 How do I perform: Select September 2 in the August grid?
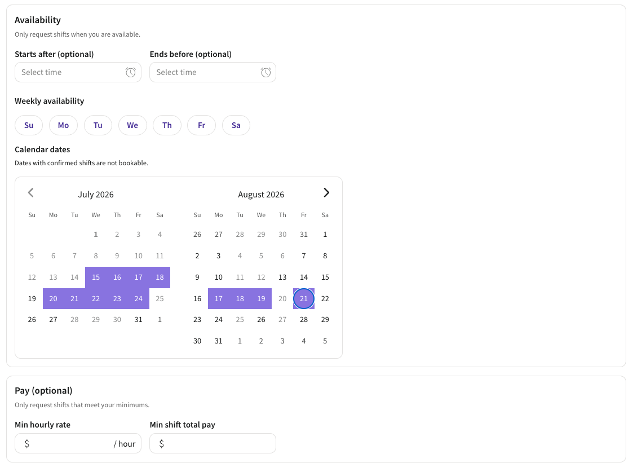tap(261, 341)
